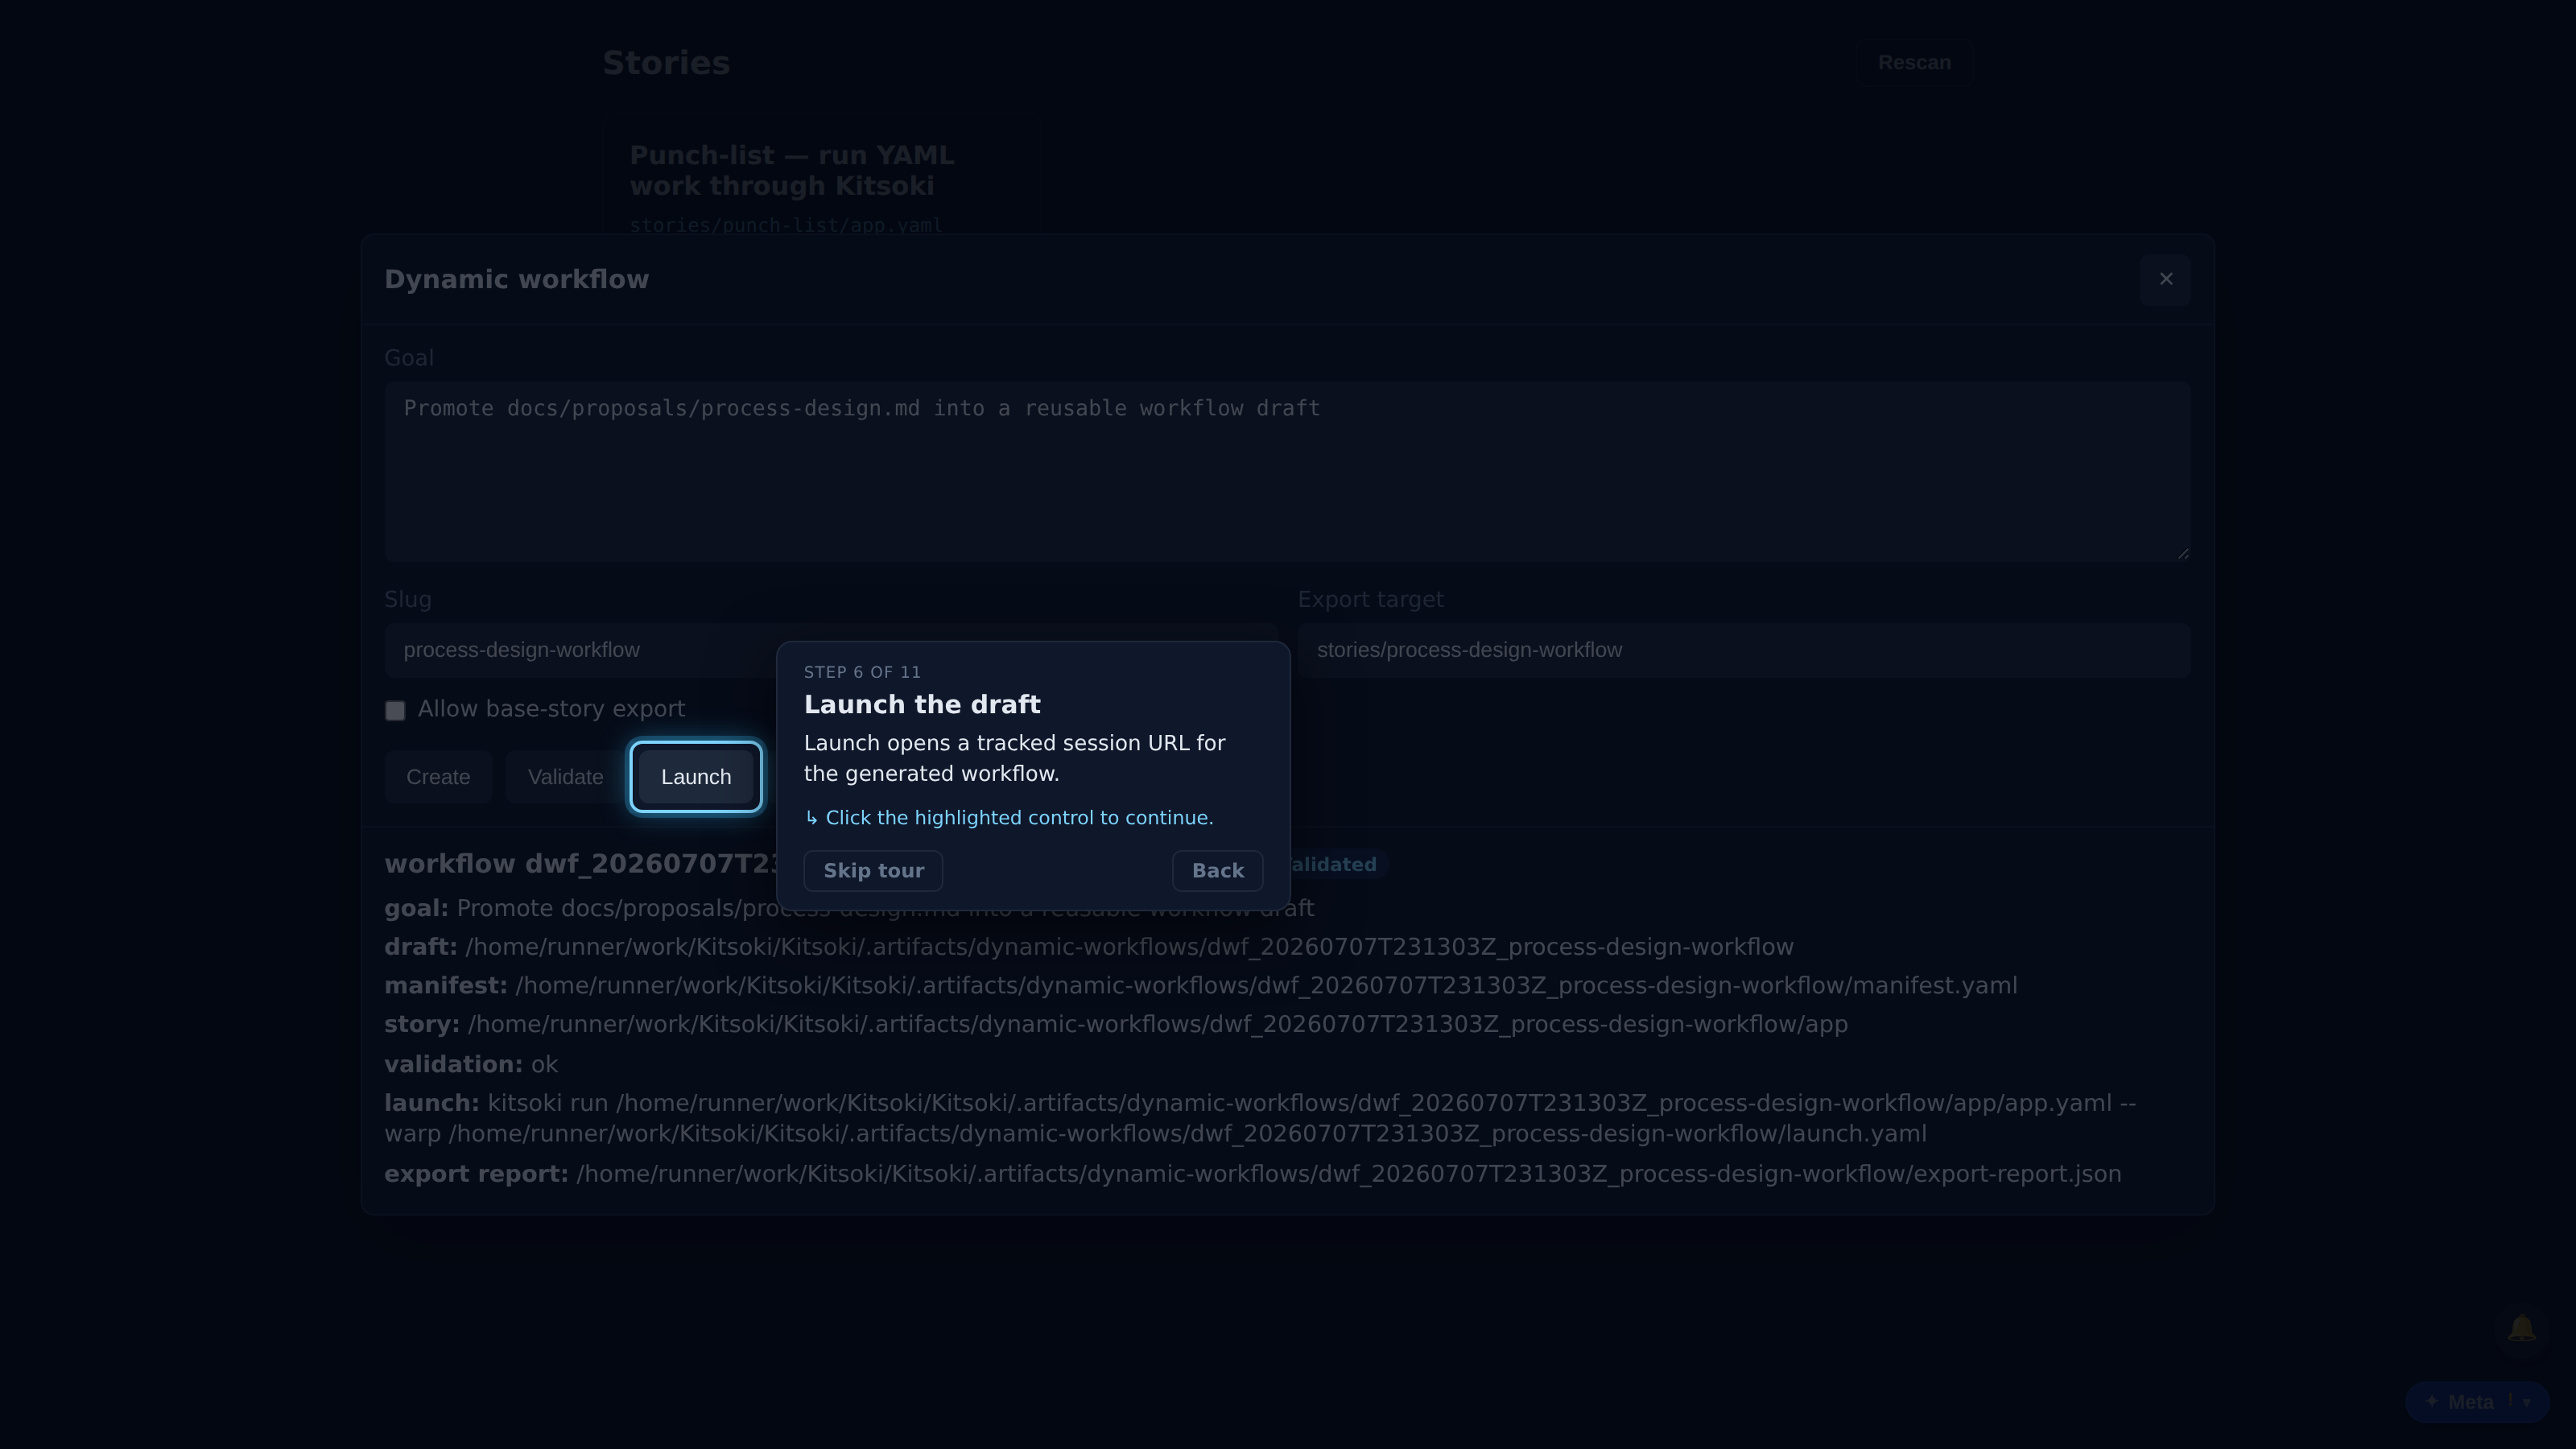Click the resize handle of the Goal textarea

2182,552
